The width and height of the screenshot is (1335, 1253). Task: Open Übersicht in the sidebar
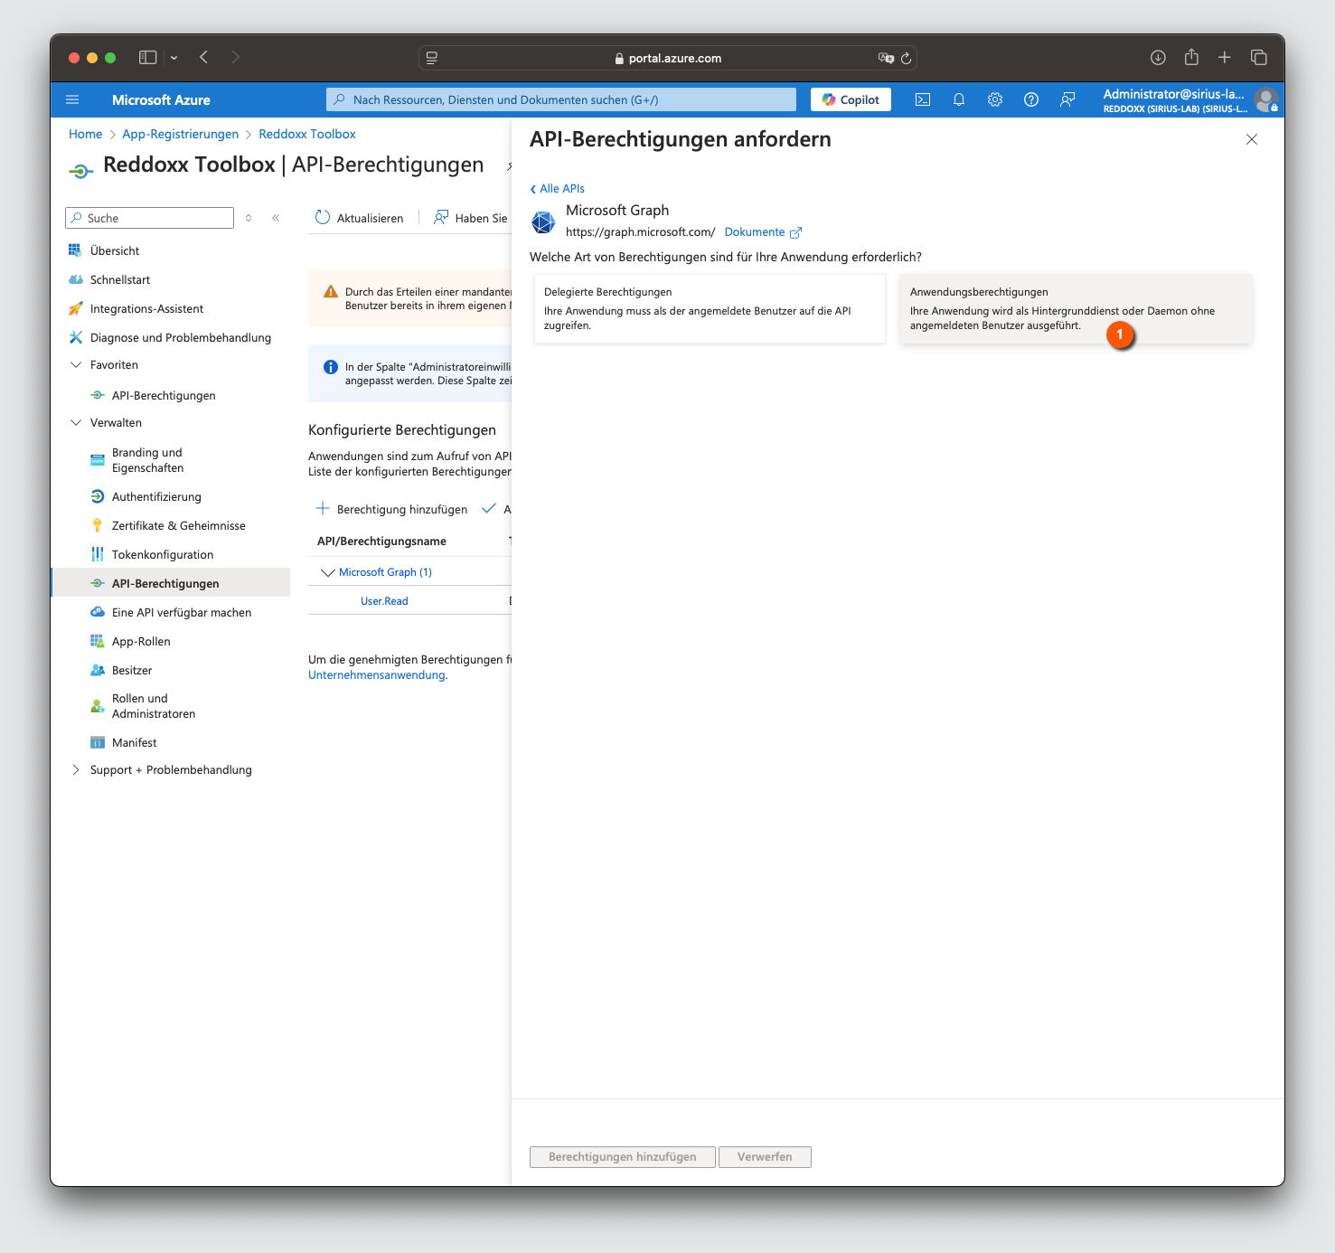115,250
